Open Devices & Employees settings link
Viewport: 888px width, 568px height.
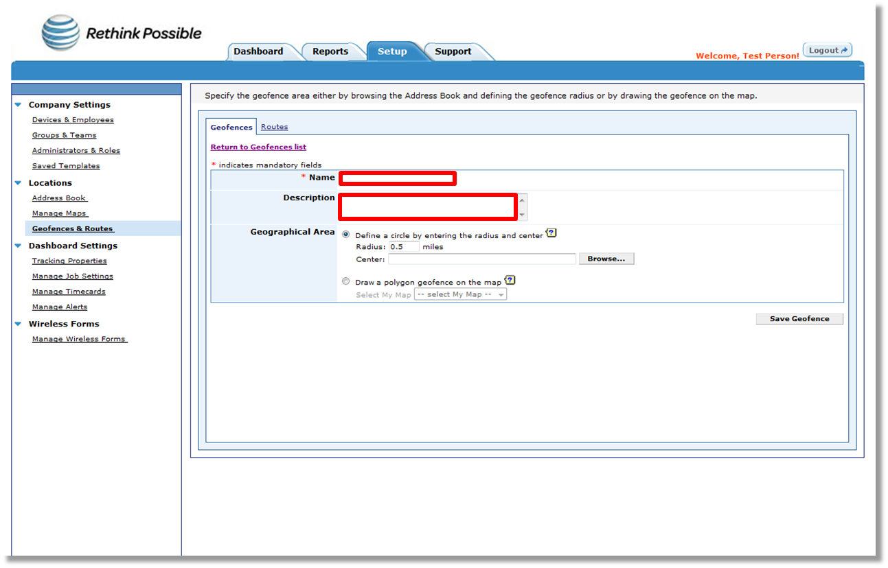[x=73, y=120]
